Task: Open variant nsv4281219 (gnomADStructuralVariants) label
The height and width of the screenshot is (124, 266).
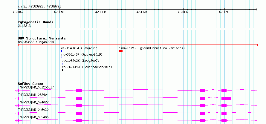Action: [x=152, y=48]
